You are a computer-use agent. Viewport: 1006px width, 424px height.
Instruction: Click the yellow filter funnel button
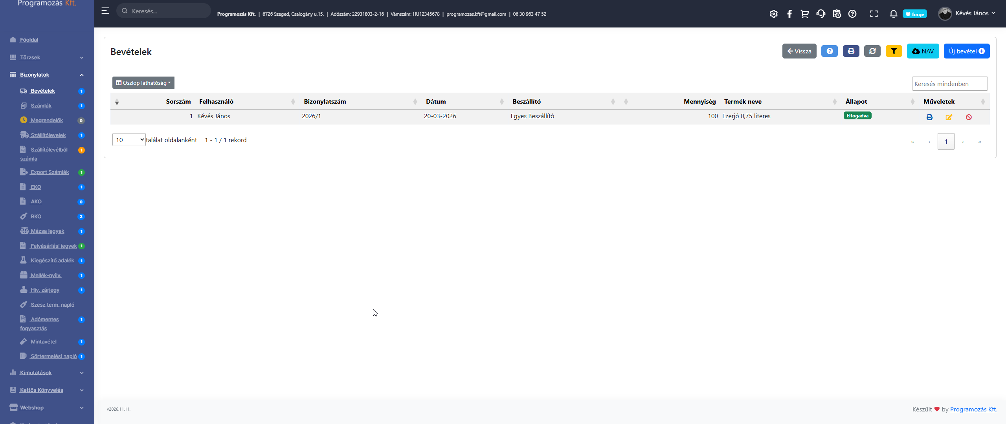coord(894,51)
